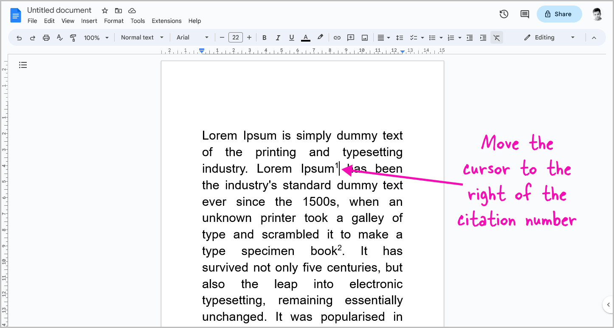Screen dimensions: 614x328
Task: Clear all text formatting
Action: [x=496, y=37]
